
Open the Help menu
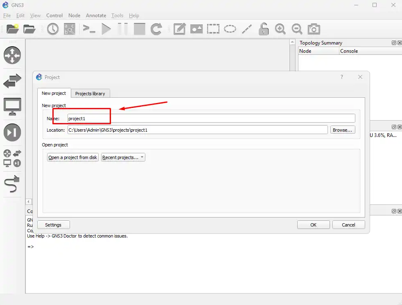[134, 16]
